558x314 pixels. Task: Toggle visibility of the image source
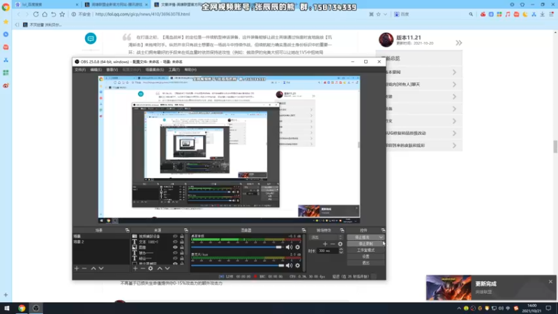(175, 247)
